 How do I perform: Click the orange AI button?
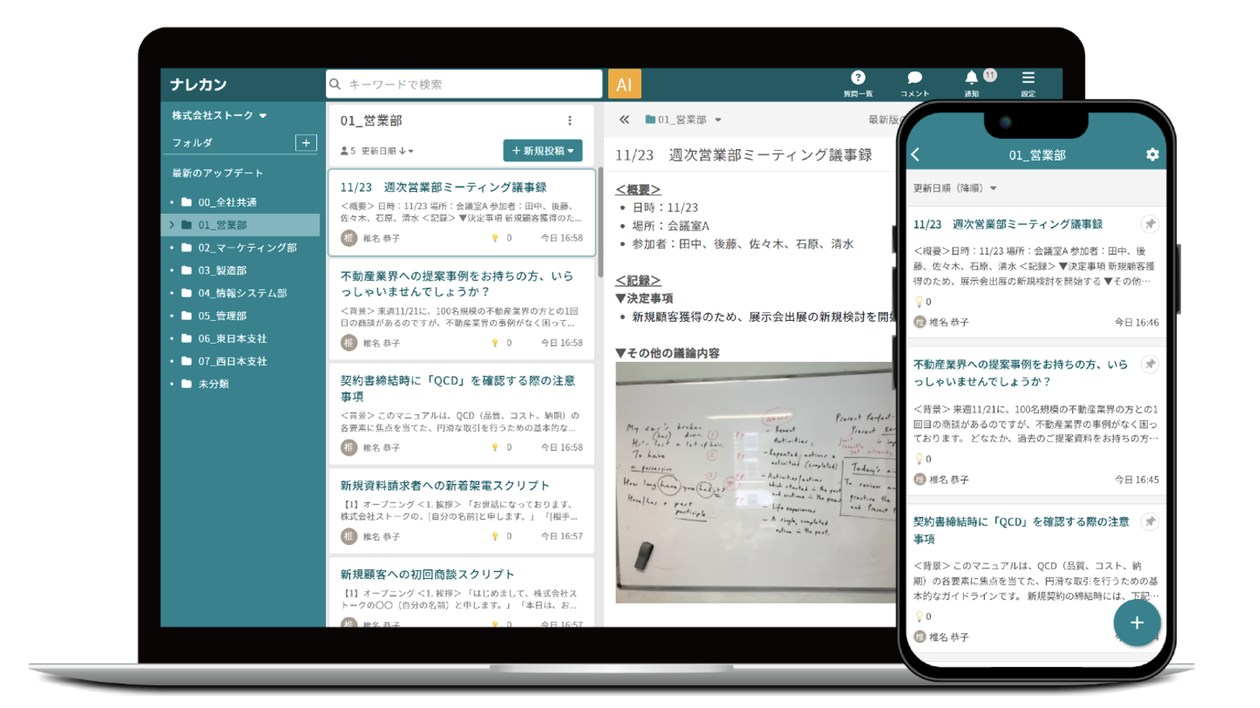pyautogui.click(x=624, y=84)
